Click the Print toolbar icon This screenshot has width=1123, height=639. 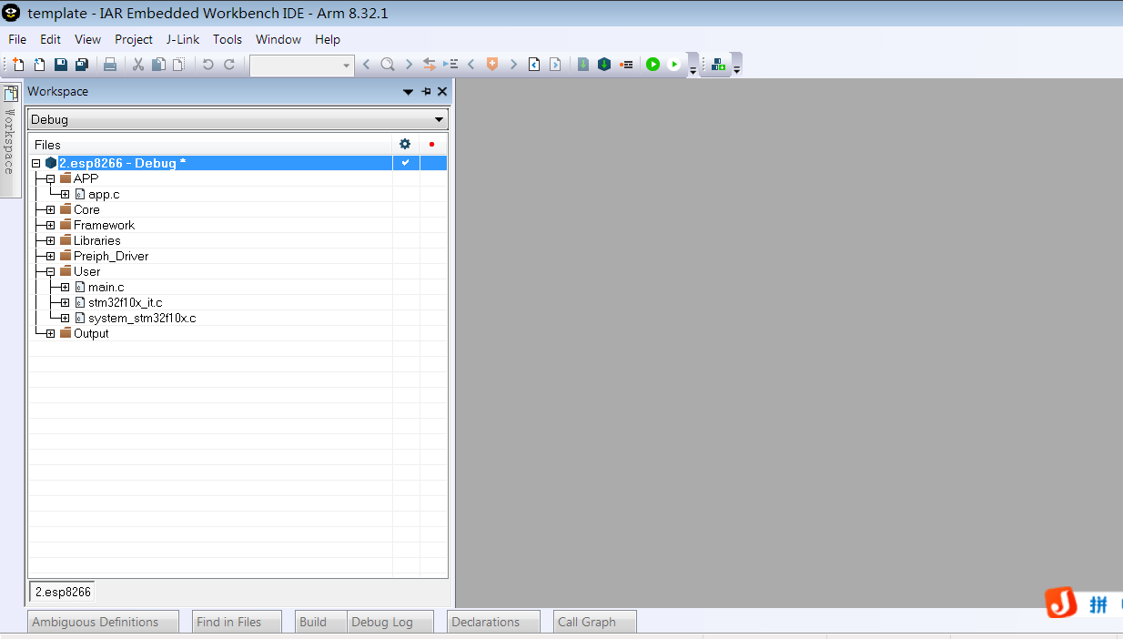(x=110, y=65)
